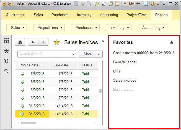
Task: Select invoice 3/15/2016 that is not highlighted
Action: 56,106
